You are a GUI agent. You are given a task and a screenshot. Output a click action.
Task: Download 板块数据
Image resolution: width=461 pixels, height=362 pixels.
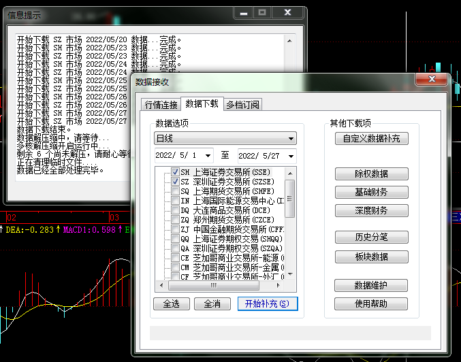[x=372, y=257]
